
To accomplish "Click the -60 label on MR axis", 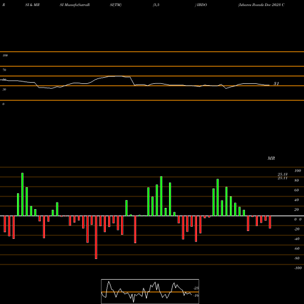I will (297, 249).
